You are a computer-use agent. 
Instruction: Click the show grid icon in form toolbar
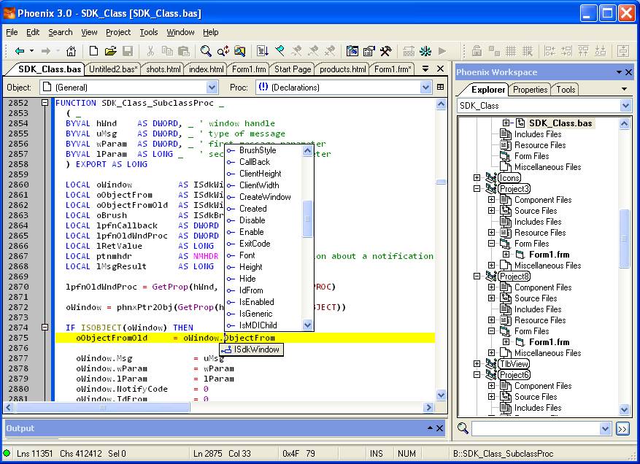(x=511, y=51)
